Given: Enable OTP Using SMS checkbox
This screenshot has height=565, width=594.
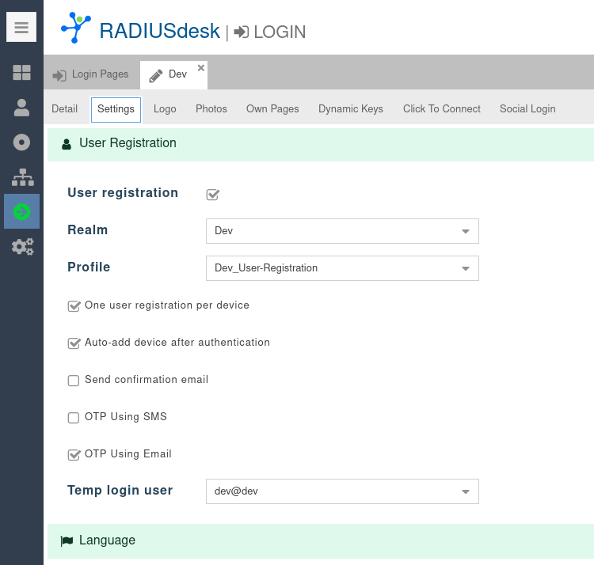Looking at the screenshot, I should [x=74, y=418].
